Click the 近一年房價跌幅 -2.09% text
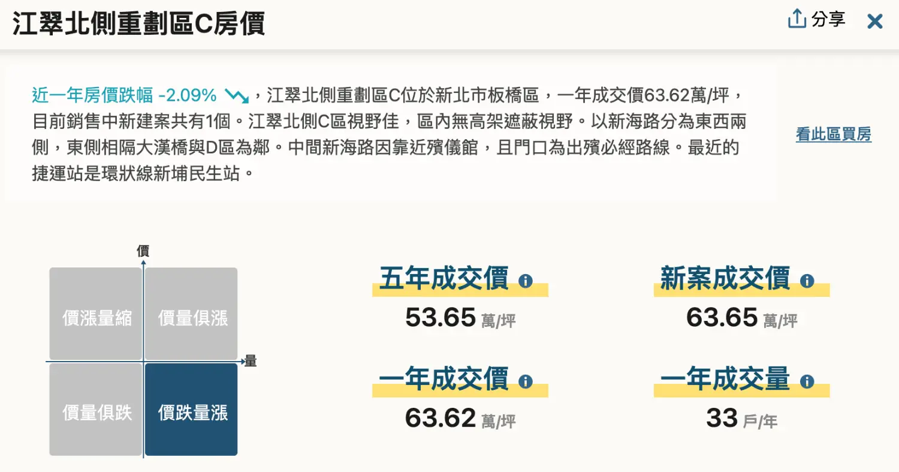Viewport: 899px width, 472px height. coord(124,95)
